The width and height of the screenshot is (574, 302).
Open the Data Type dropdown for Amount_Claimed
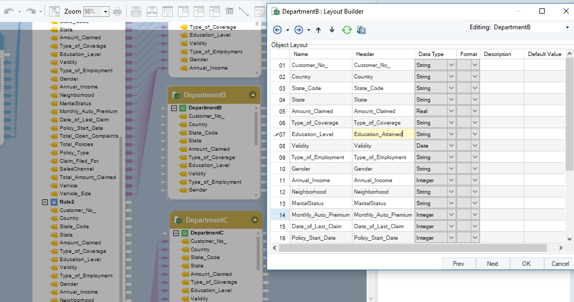coord(451,111)
